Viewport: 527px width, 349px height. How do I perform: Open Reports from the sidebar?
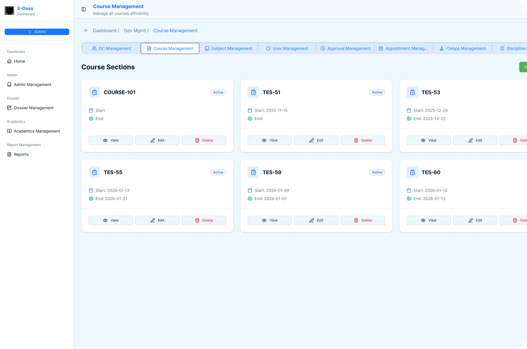pos(21,155)
